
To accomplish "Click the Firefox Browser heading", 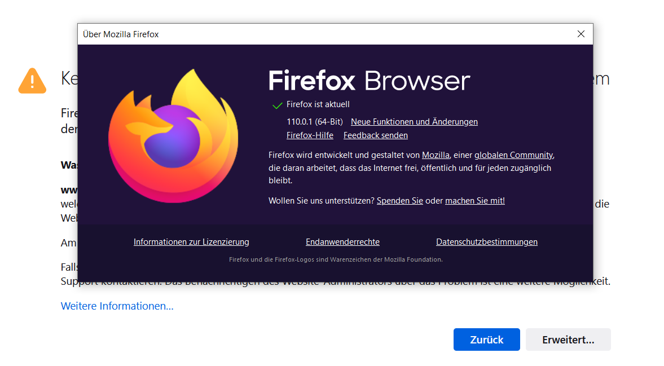I will click(x=370, y=81).
